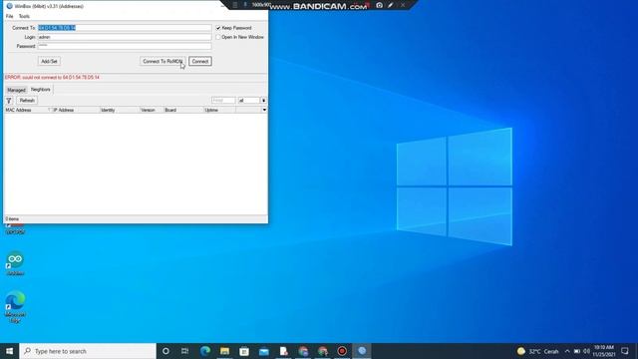Image resolution: width=638 pixels, height=359 pixels.
Task: Switch to the Managed tab
Action: [16, 90]
